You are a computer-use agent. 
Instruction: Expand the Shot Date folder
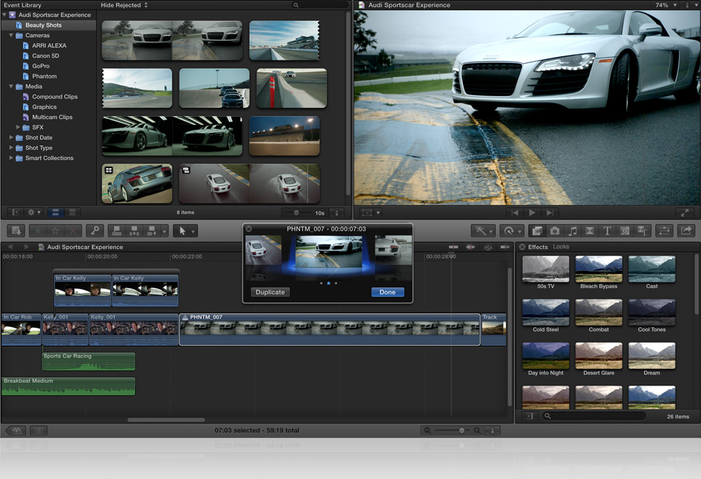(11, 137)
